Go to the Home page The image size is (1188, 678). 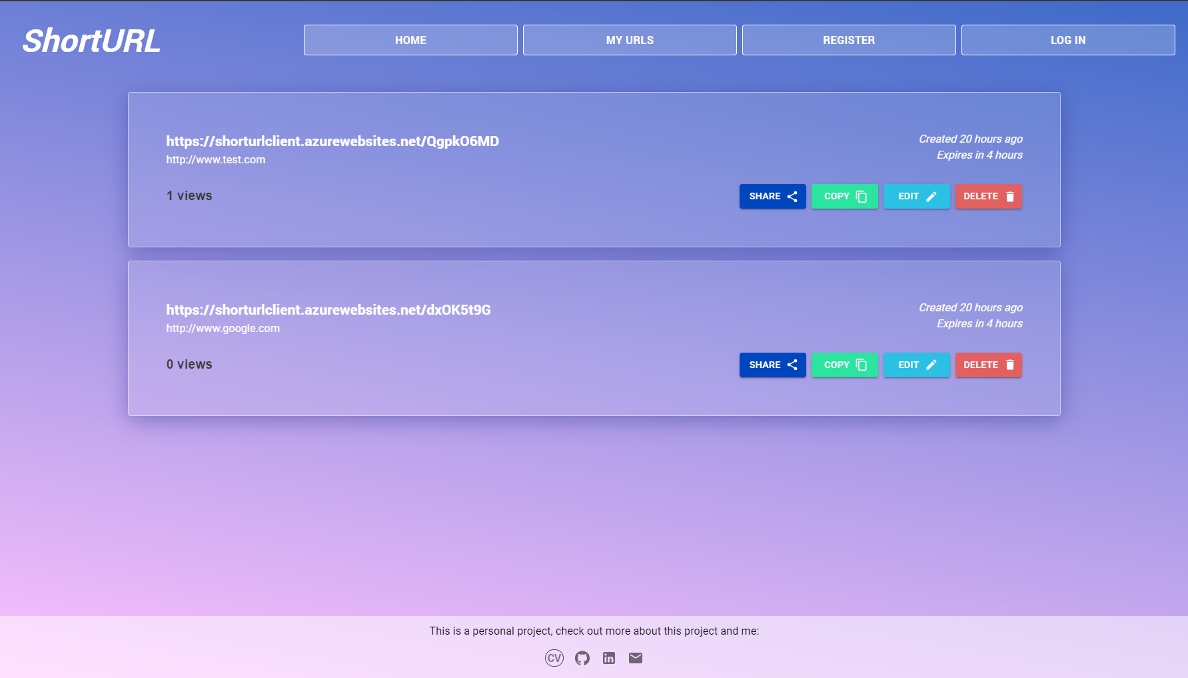(410, 40)
